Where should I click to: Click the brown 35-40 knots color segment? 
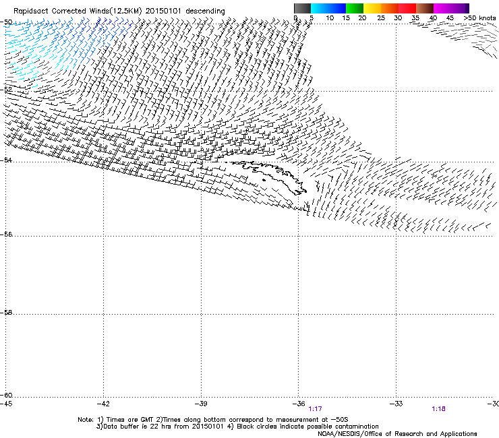click(x=425, y=8)
